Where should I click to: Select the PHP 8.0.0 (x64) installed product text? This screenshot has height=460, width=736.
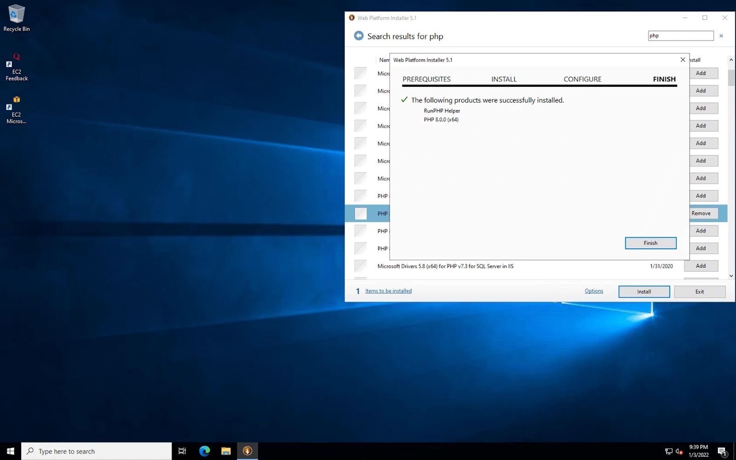click(x=441, y=120)
